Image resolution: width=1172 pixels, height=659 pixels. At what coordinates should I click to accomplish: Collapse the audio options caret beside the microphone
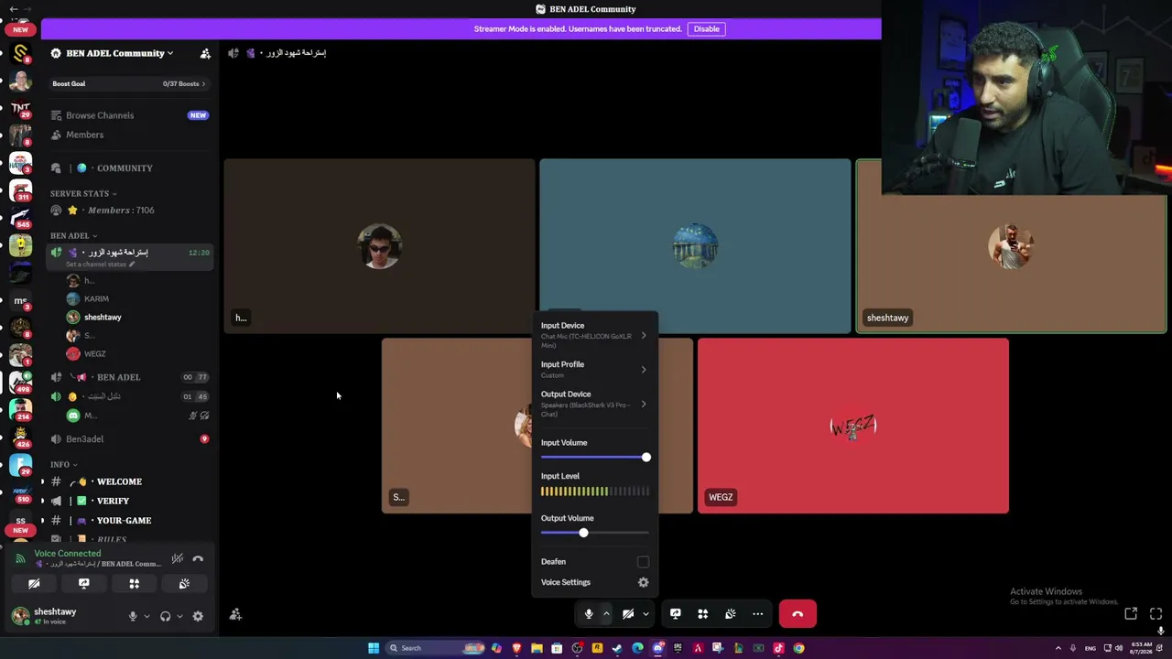tap(606, 614)
